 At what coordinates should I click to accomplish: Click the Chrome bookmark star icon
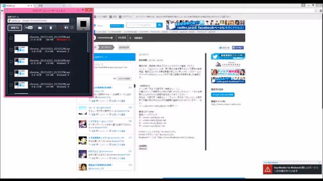click(x=316, y=11)
